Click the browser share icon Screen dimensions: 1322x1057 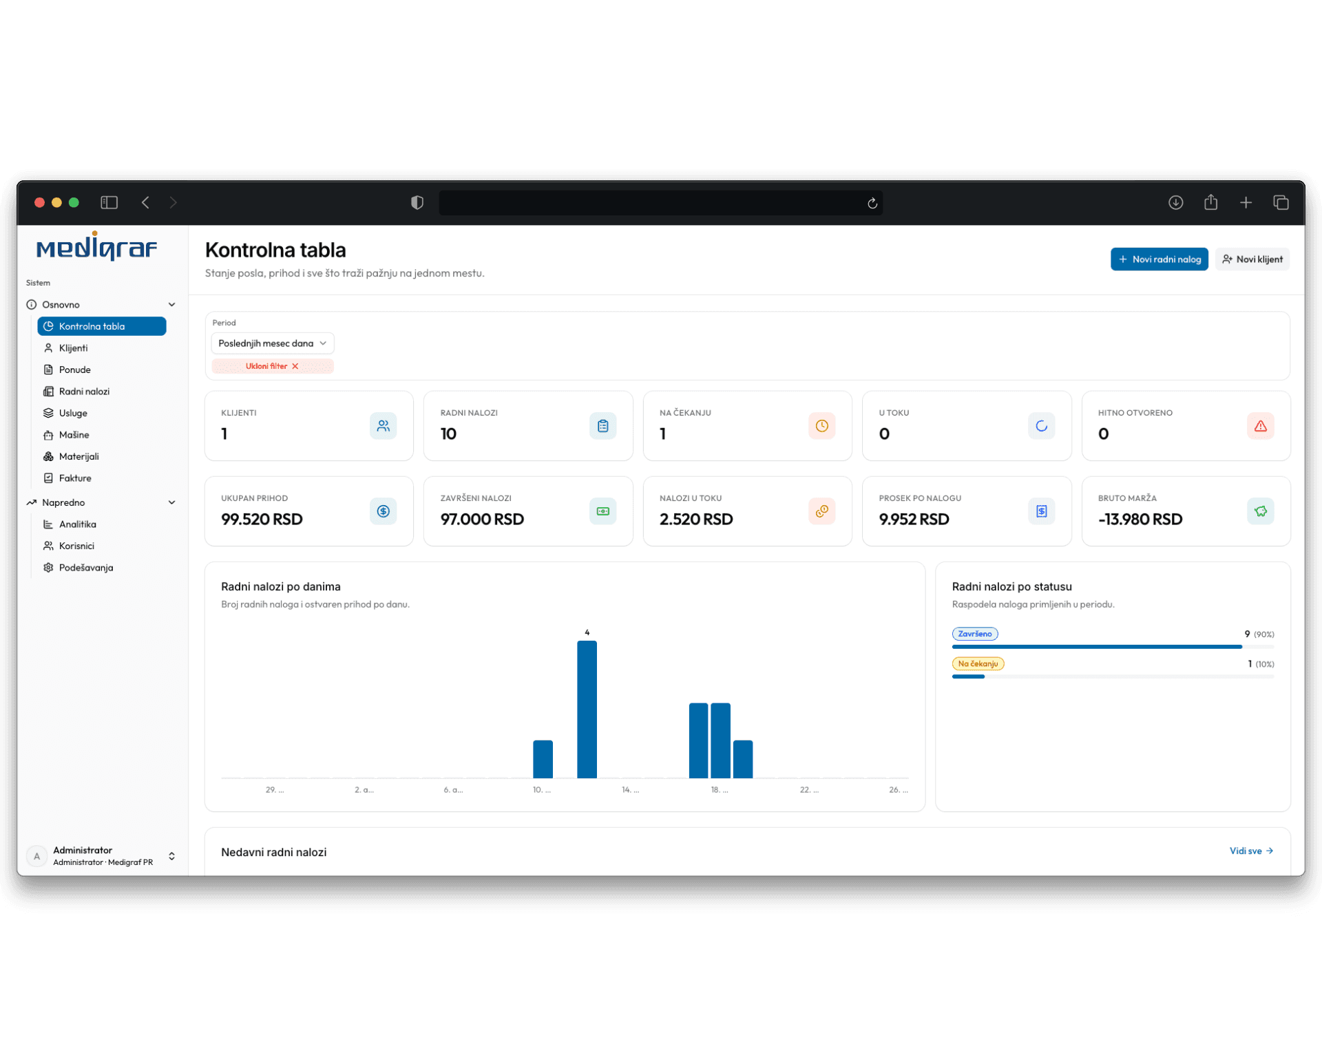[1210, 202]
